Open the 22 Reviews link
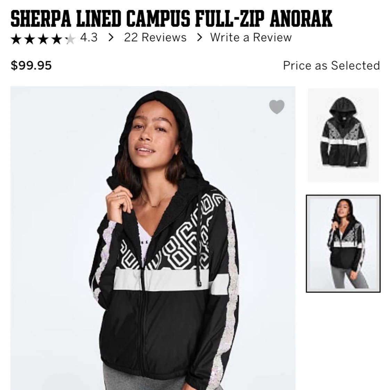Viewport: 390px width, 390px height. click(x=155, y=38)
